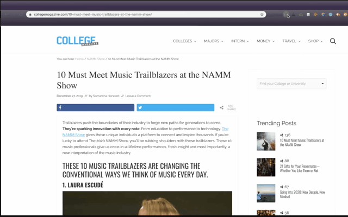This screenshot has height=217, width=348.
Task: Expand the Colleges menu
Action: pyautogui.click(x=184, y=41)
